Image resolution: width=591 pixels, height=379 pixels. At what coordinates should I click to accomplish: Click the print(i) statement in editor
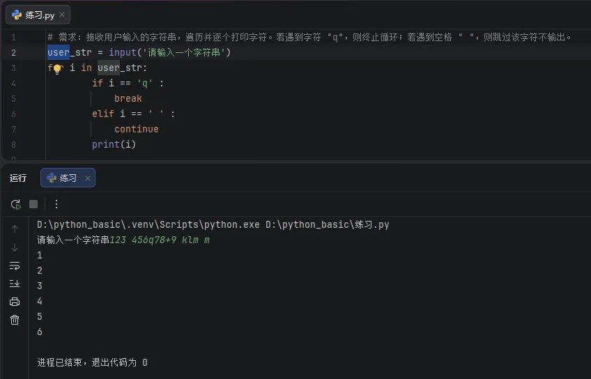[x=114, y=144]
